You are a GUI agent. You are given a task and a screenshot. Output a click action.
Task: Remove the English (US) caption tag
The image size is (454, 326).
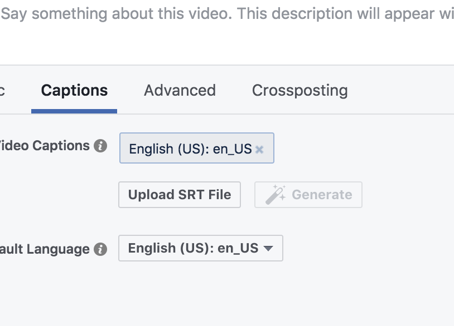(x=259, y=149)
